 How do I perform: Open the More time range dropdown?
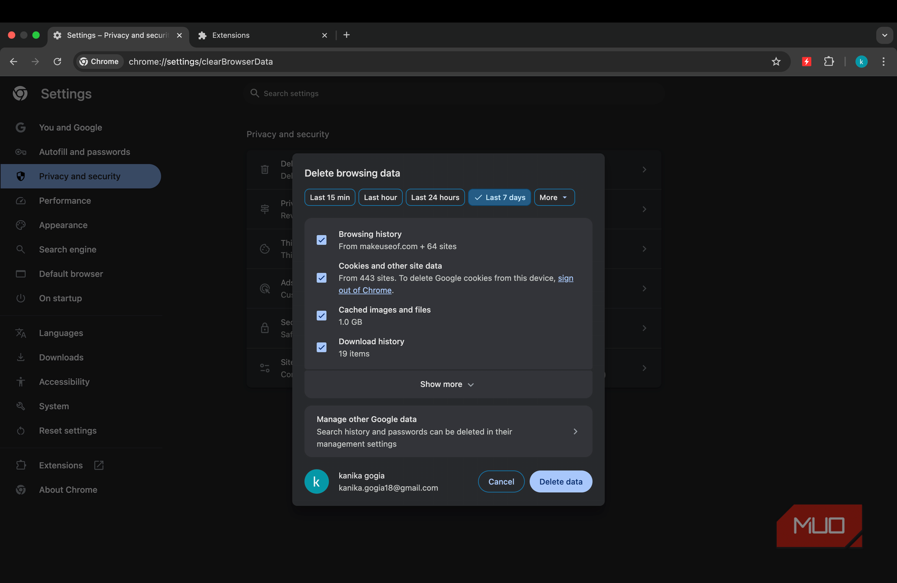pyautogui.click(x=554, y=197)
